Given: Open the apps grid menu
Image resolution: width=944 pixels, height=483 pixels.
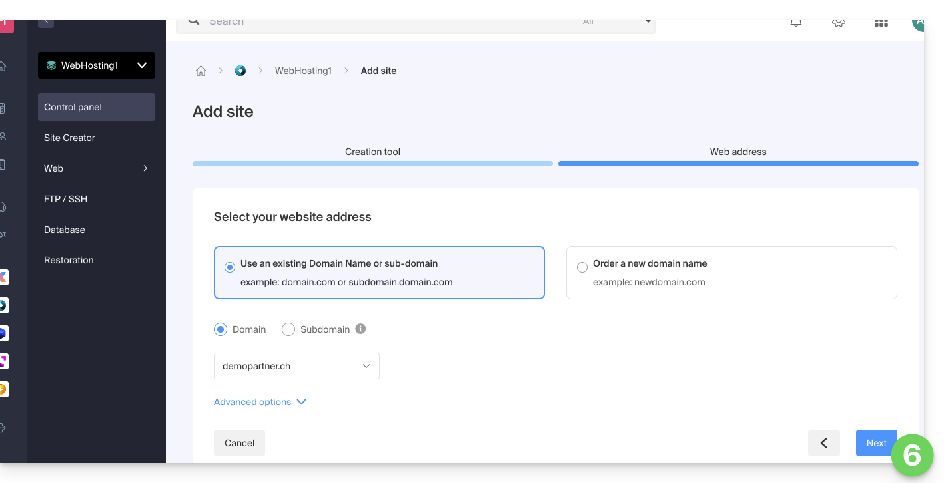Looking at the screenshot, I should tap(881, 23).
